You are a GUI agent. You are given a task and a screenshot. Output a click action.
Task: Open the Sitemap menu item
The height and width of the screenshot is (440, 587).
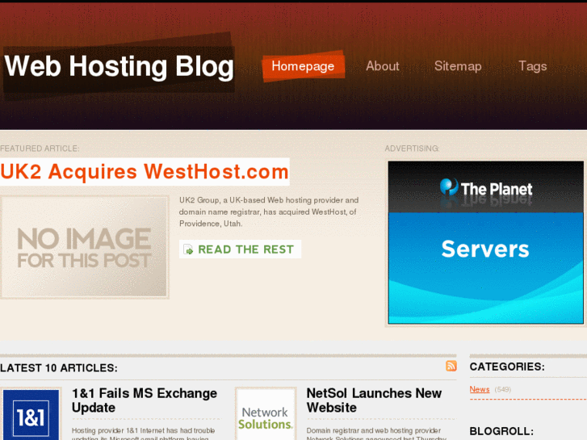pos(458,66)
